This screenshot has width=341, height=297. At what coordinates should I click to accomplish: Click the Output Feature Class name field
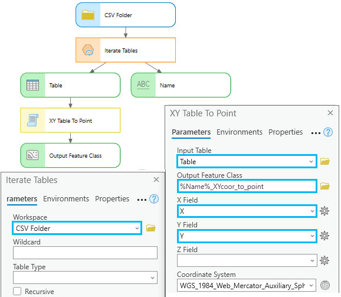[247, 186]
